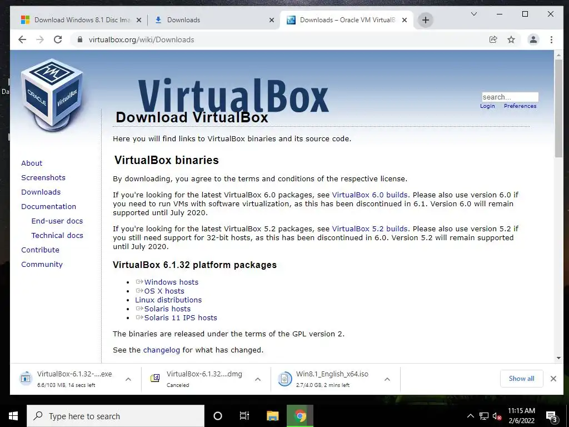
Task: Open File Explorer from the taskbar
Action: point(272,416)
